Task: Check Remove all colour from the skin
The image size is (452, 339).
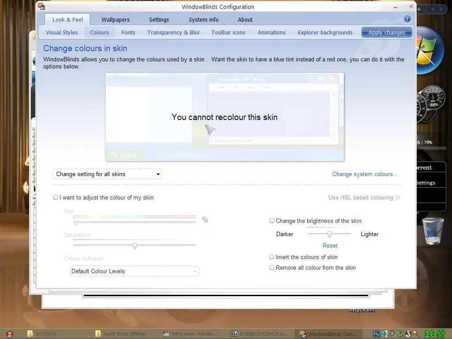Action: [x=271, y=267]
